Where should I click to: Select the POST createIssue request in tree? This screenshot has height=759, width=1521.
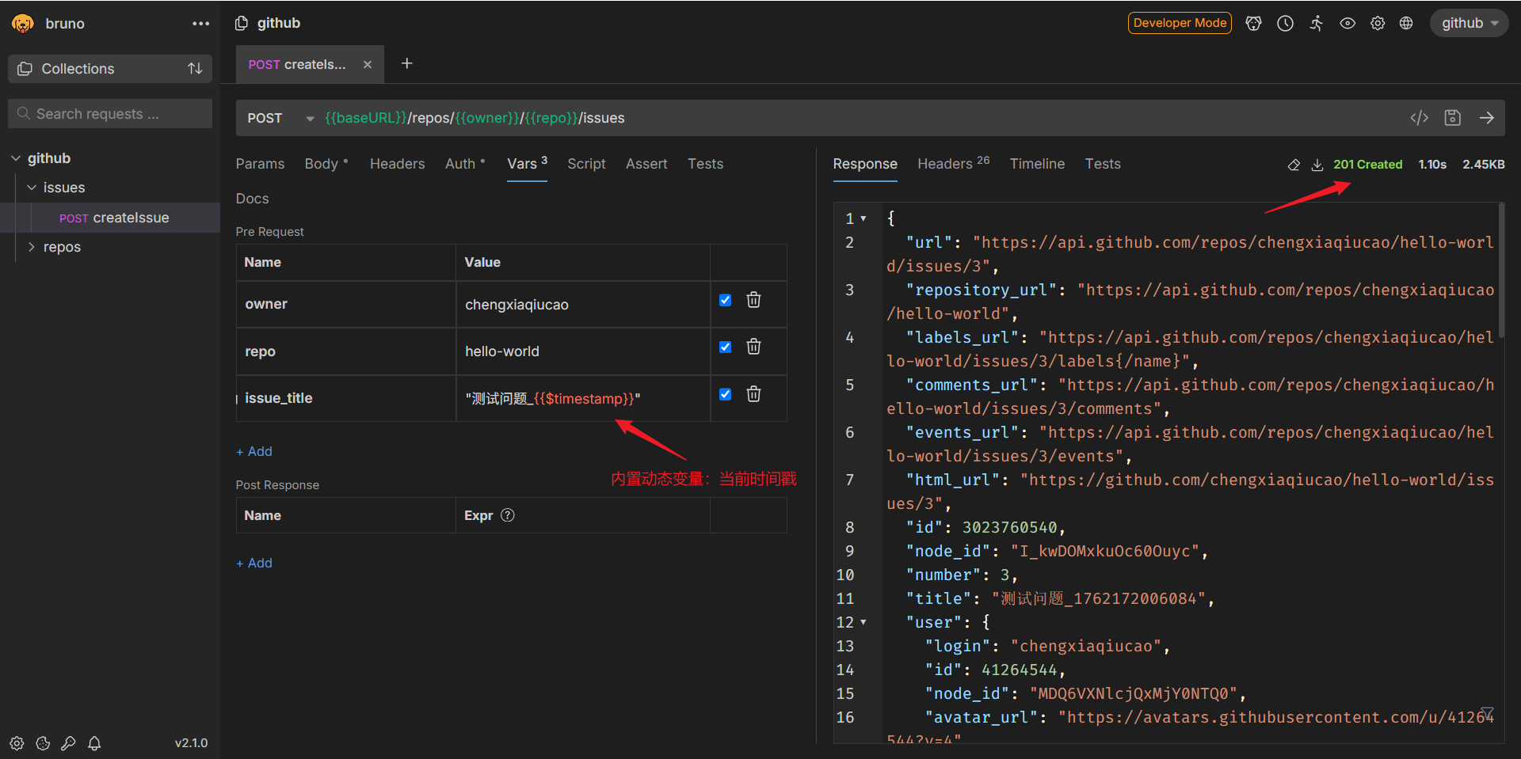point(110,218)
